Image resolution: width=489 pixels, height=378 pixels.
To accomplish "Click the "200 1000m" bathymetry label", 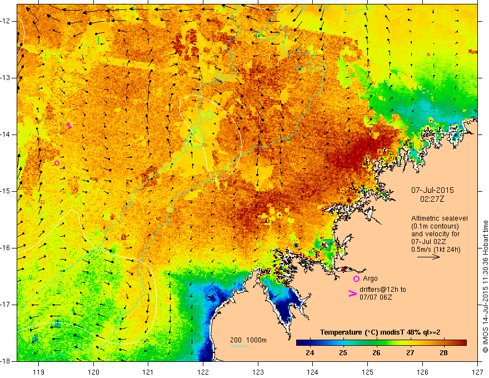I will pos(248,340).
